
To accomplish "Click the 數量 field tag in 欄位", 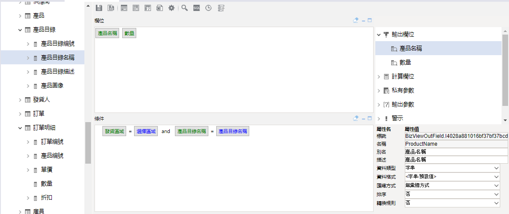I will (129, 33).
